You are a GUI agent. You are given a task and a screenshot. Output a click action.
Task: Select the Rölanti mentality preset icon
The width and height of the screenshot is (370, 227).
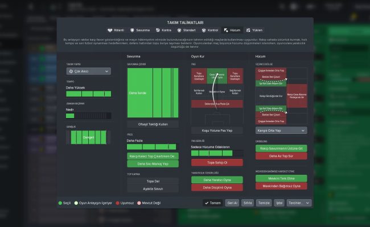tap(109, 30)
